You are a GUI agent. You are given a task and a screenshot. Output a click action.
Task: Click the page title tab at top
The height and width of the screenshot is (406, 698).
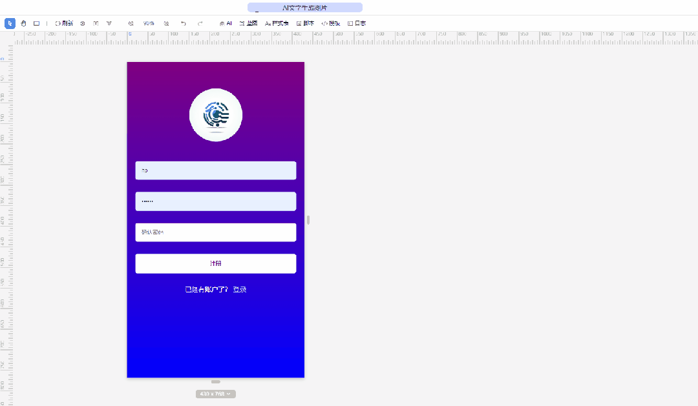(305, 8)
